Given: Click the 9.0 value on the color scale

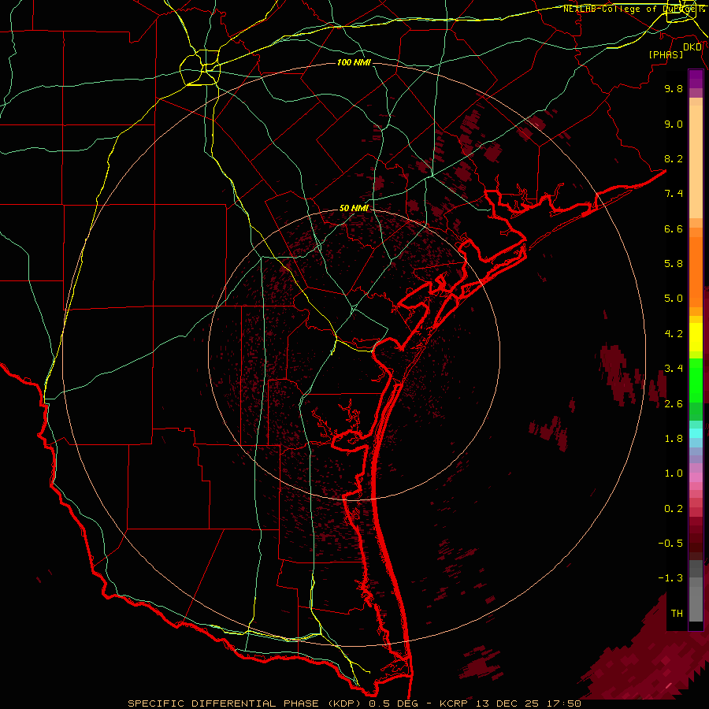Looking at the screenshot, I should coord(674,124).
